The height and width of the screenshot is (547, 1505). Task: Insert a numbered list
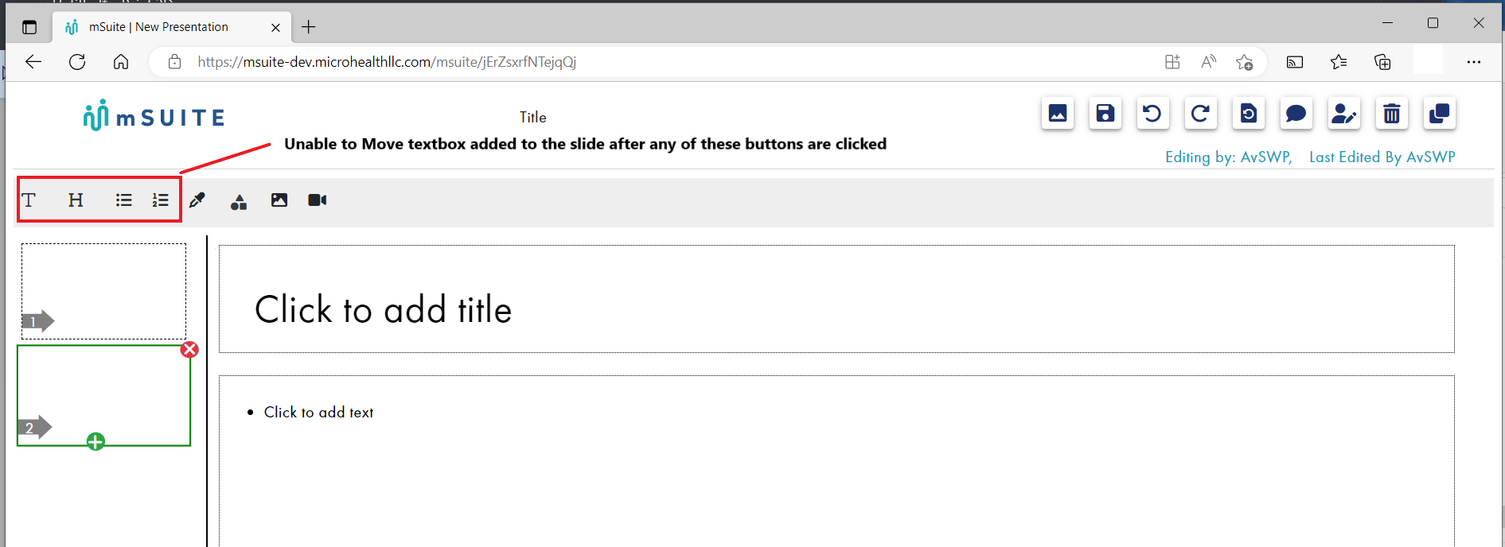(161, 200)
